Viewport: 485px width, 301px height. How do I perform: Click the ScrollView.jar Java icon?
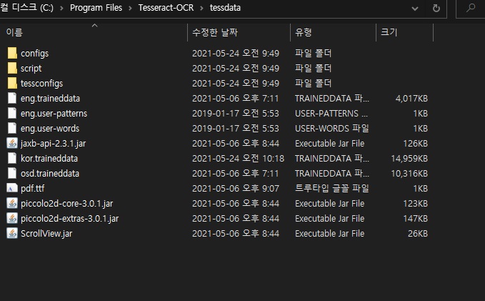click(12, 233)
